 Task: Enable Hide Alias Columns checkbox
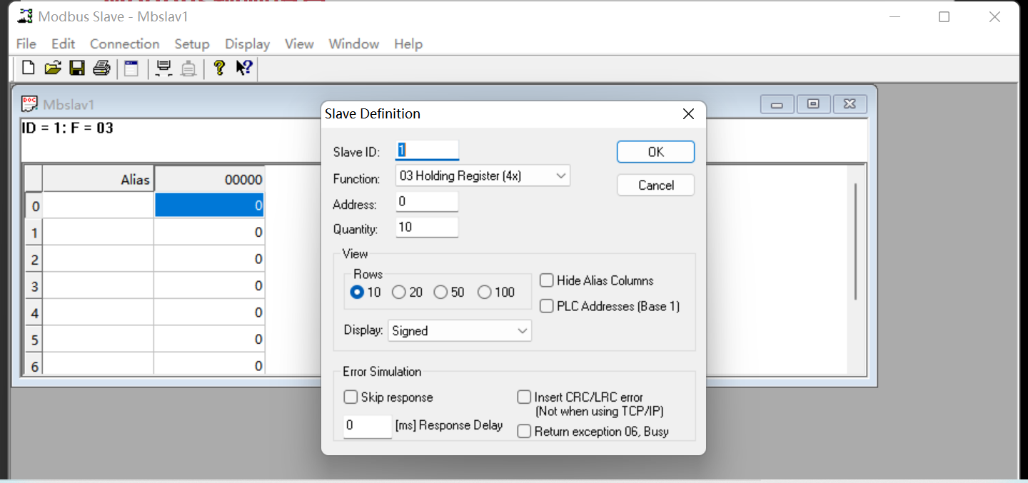[547, 280]
